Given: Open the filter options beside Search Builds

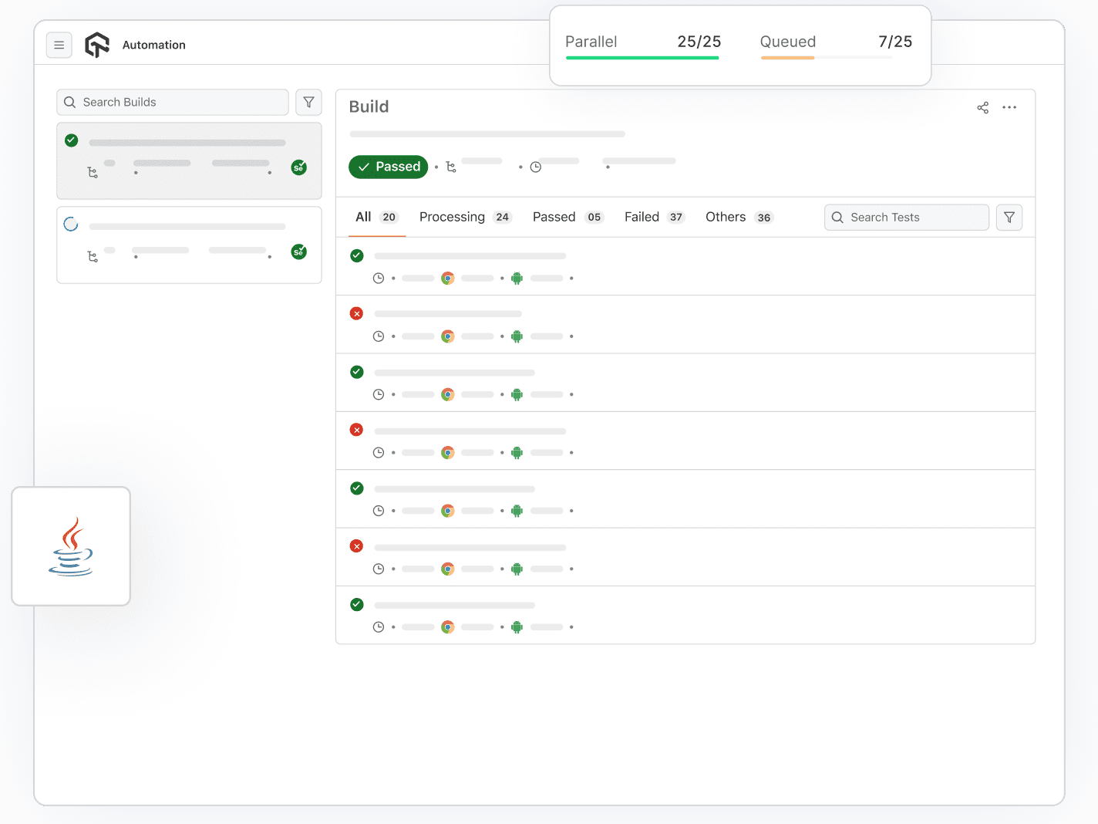Looking at the screenshot, I should [308, 102].
